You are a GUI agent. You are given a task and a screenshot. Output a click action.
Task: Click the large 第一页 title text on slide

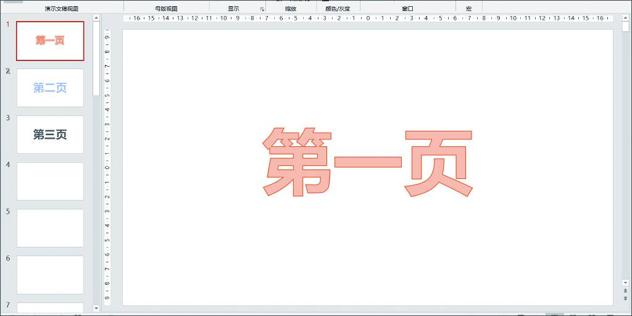[368, 163]
